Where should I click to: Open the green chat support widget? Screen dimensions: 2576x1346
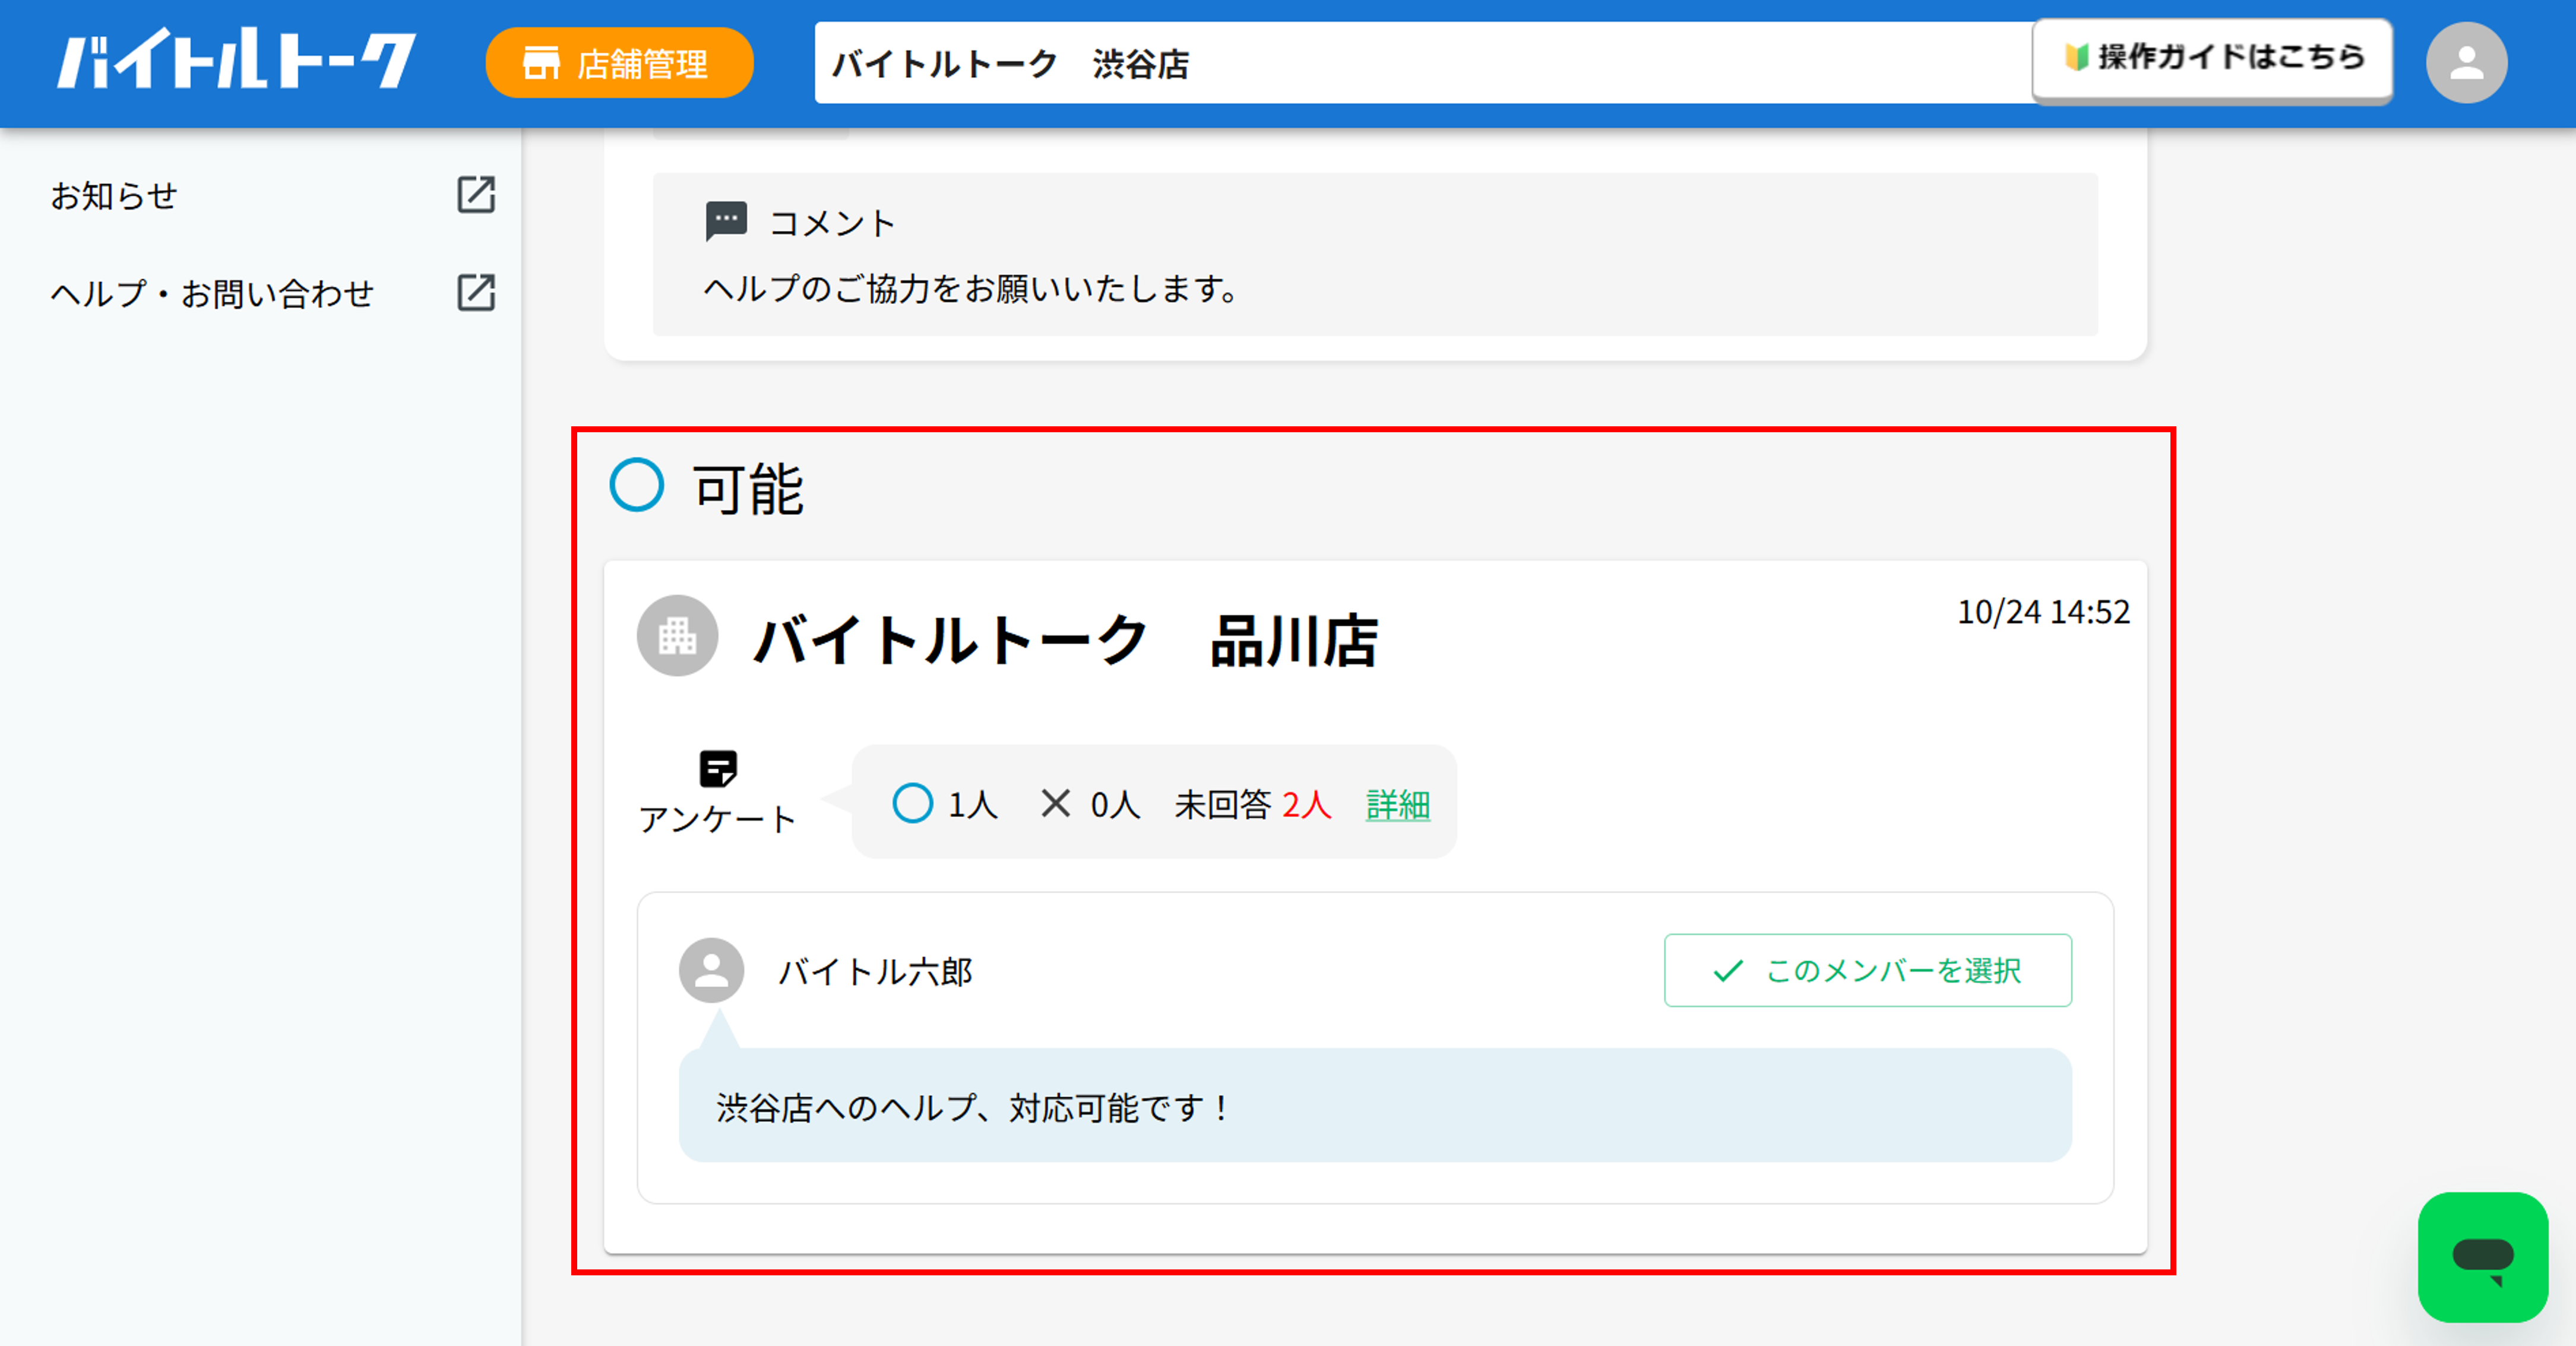tap(2483, 1257)
